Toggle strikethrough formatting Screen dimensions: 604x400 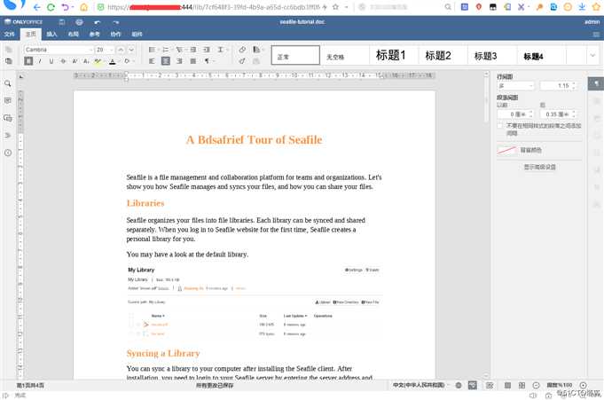63,61
